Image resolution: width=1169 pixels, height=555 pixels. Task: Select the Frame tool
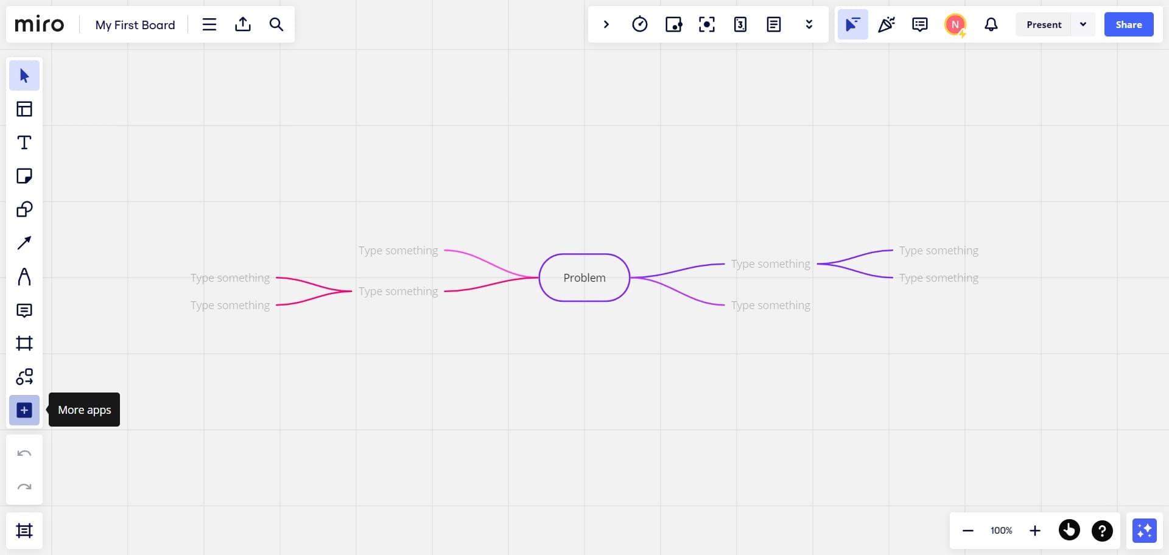point(24,343)
